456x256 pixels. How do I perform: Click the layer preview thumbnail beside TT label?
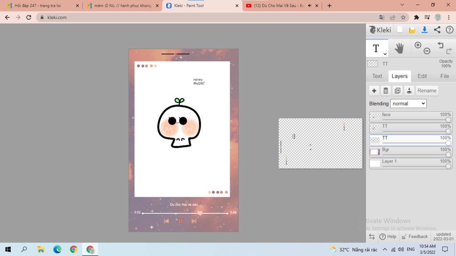(372, 64)
